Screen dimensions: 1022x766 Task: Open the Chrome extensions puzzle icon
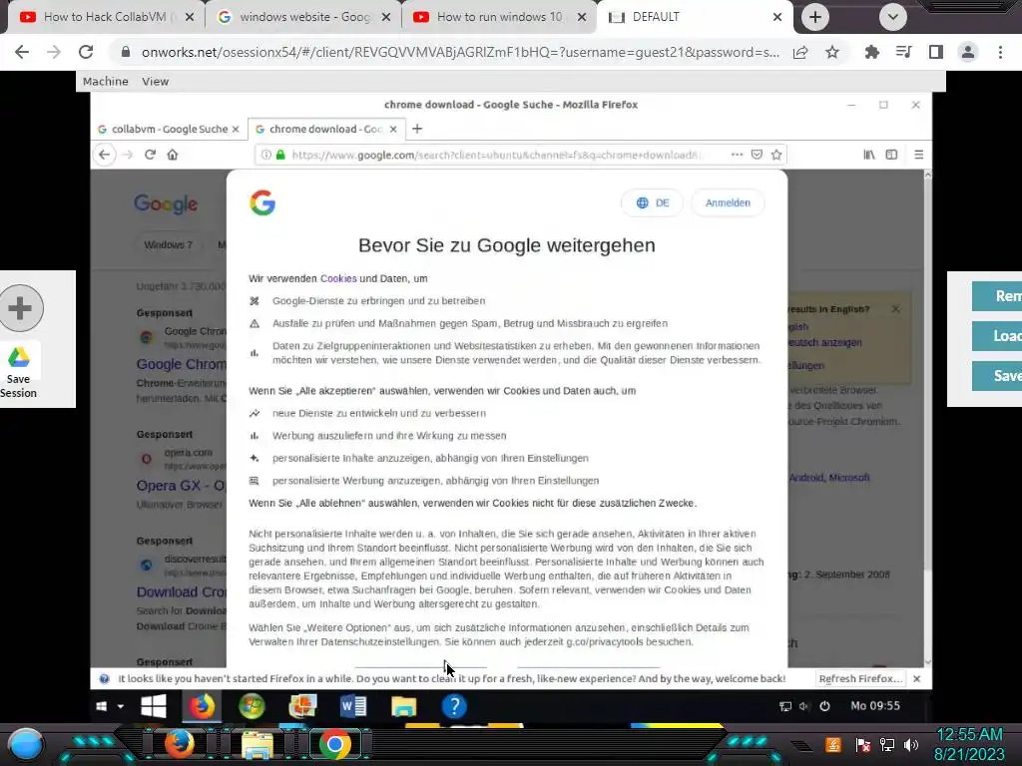click(x=871, y=52)
